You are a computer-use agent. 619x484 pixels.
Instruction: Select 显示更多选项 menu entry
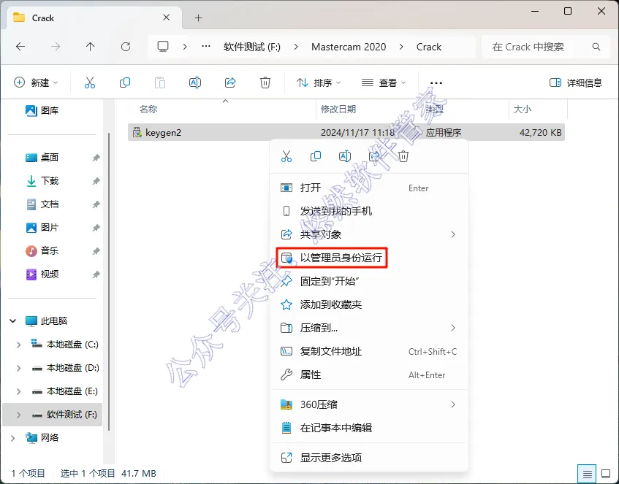pos(369,458)
